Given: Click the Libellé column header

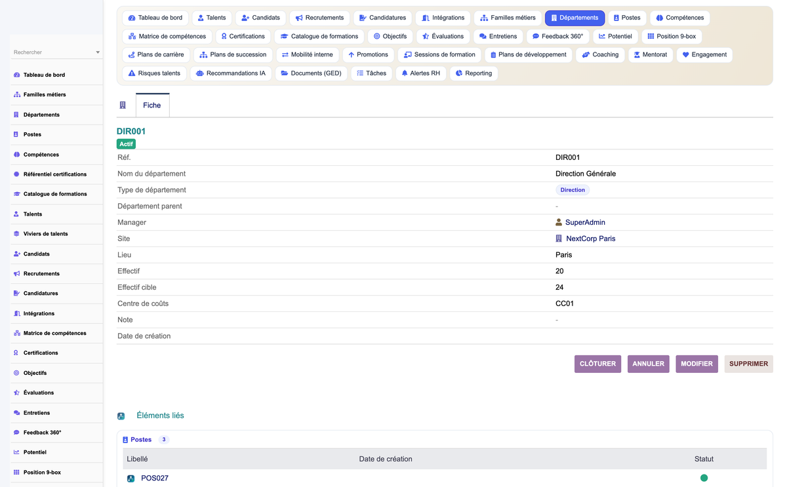Looking at the screenshot, I should point(137,459).
